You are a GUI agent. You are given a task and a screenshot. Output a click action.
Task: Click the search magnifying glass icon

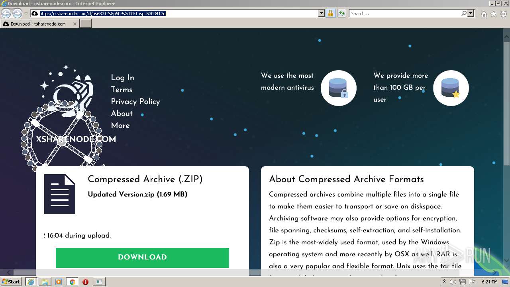pyautogui.click(x=464, y=13)
